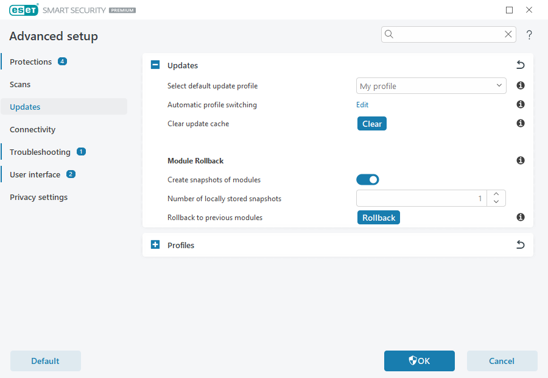This screenshot has height=378, width=548.
Task: Open the info tooltip for Module Rollback
Action: 521,160
